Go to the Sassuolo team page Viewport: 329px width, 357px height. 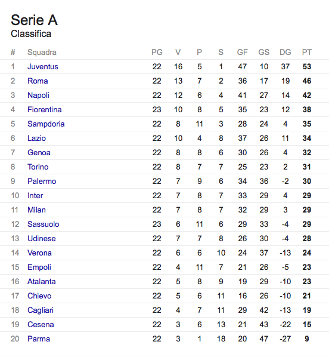coord(44,224)
